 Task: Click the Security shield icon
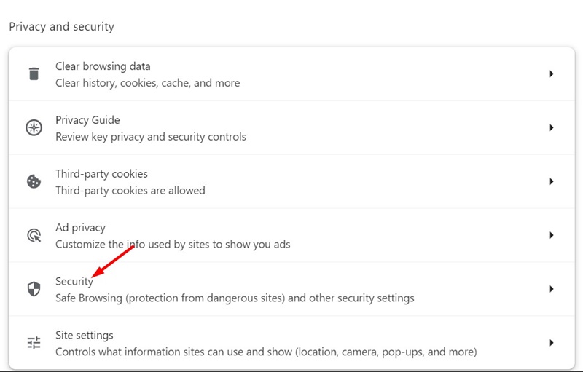(34, 289)
